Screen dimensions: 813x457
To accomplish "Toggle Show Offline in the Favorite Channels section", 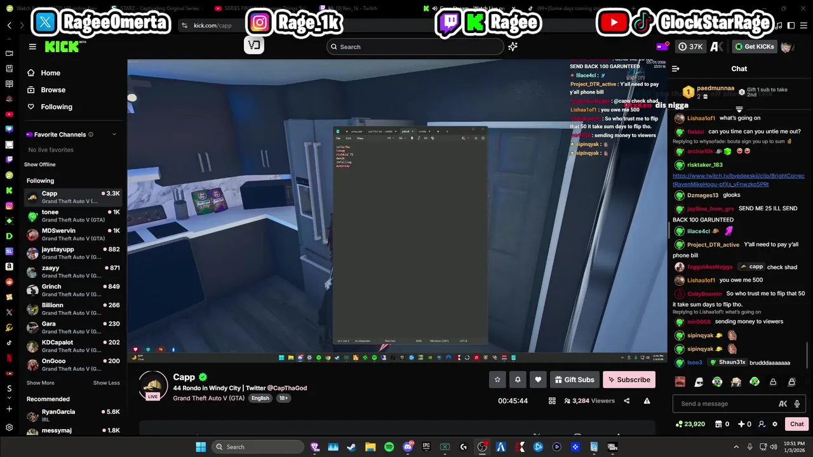I will click(40, 164).
